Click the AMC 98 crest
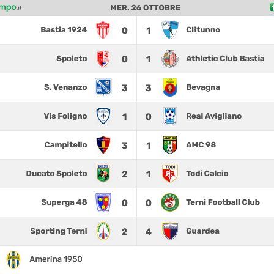Screen dimensions: 274x274 170,145
